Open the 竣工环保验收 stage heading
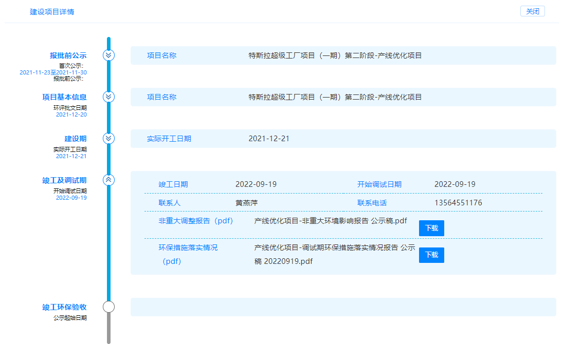 [64, 307]
